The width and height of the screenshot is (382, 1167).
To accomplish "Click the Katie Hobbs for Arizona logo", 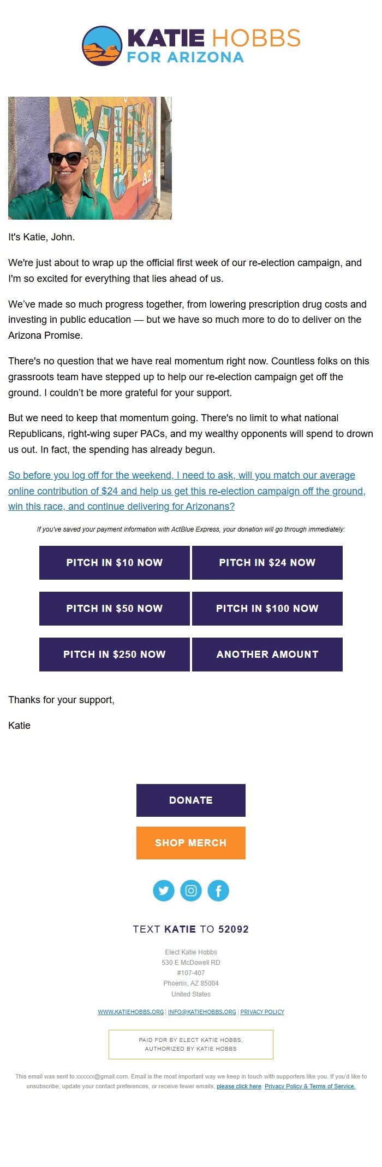I will pyautogui.click(x=191, y=46).
